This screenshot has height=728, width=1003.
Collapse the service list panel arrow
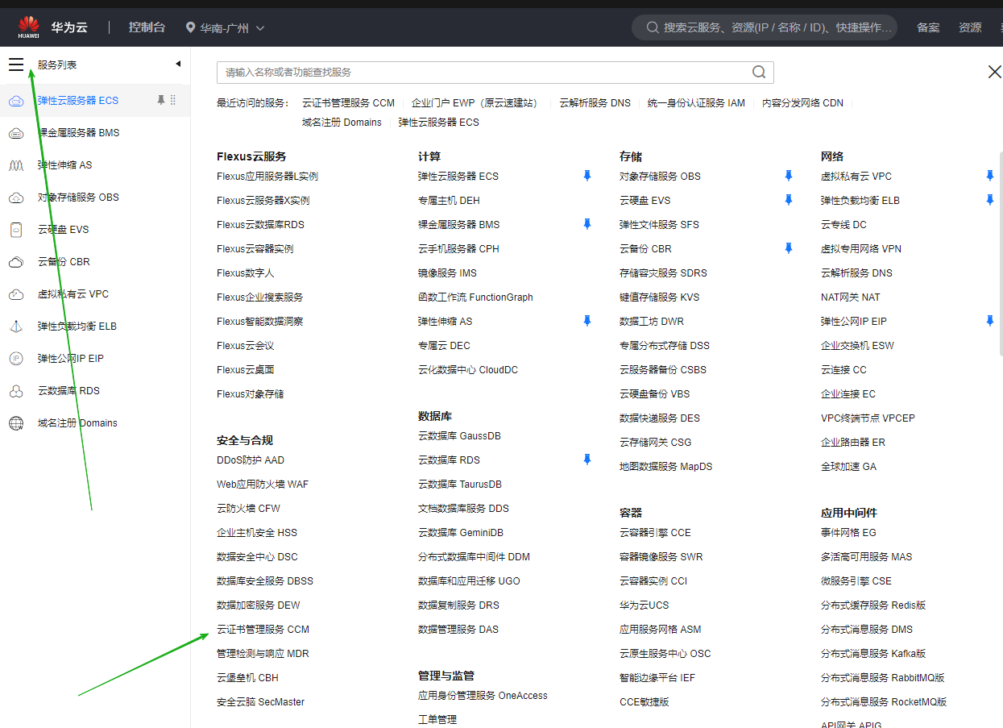[x=178, y=64]
